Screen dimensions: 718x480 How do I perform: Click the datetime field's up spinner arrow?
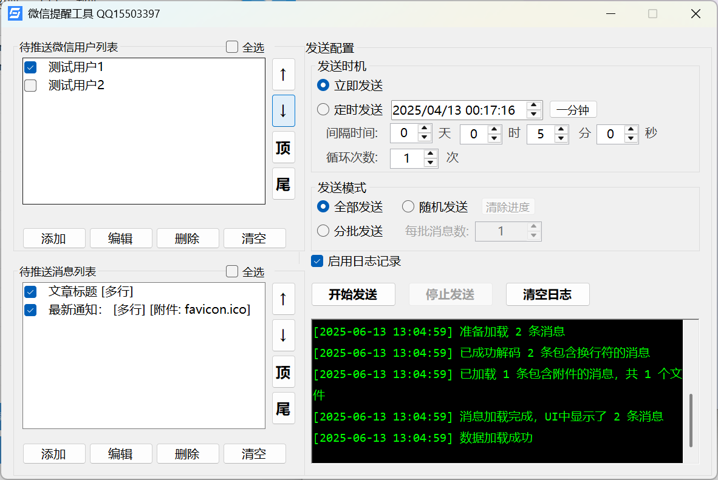click(534, 106)
